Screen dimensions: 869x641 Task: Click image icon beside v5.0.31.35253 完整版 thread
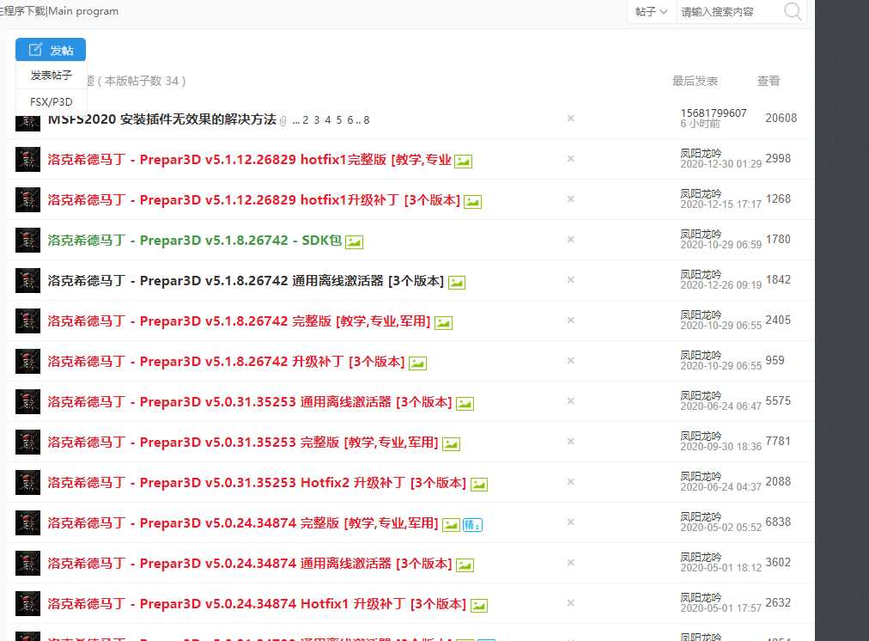(451, 444)
